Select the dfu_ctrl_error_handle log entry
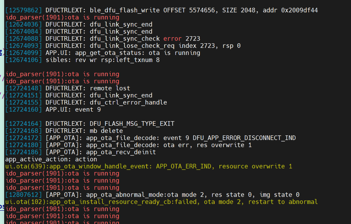The height and width of the screenshot is (224, 351). (86, 102)
